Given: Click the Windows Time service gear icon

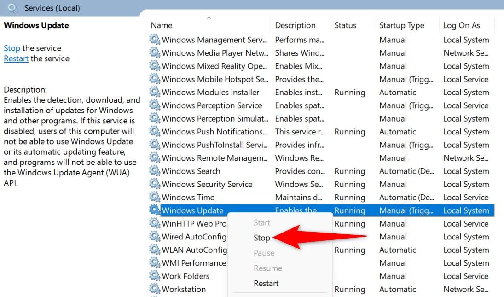Looking at the screenshot, I should click(x=154, y=197).
